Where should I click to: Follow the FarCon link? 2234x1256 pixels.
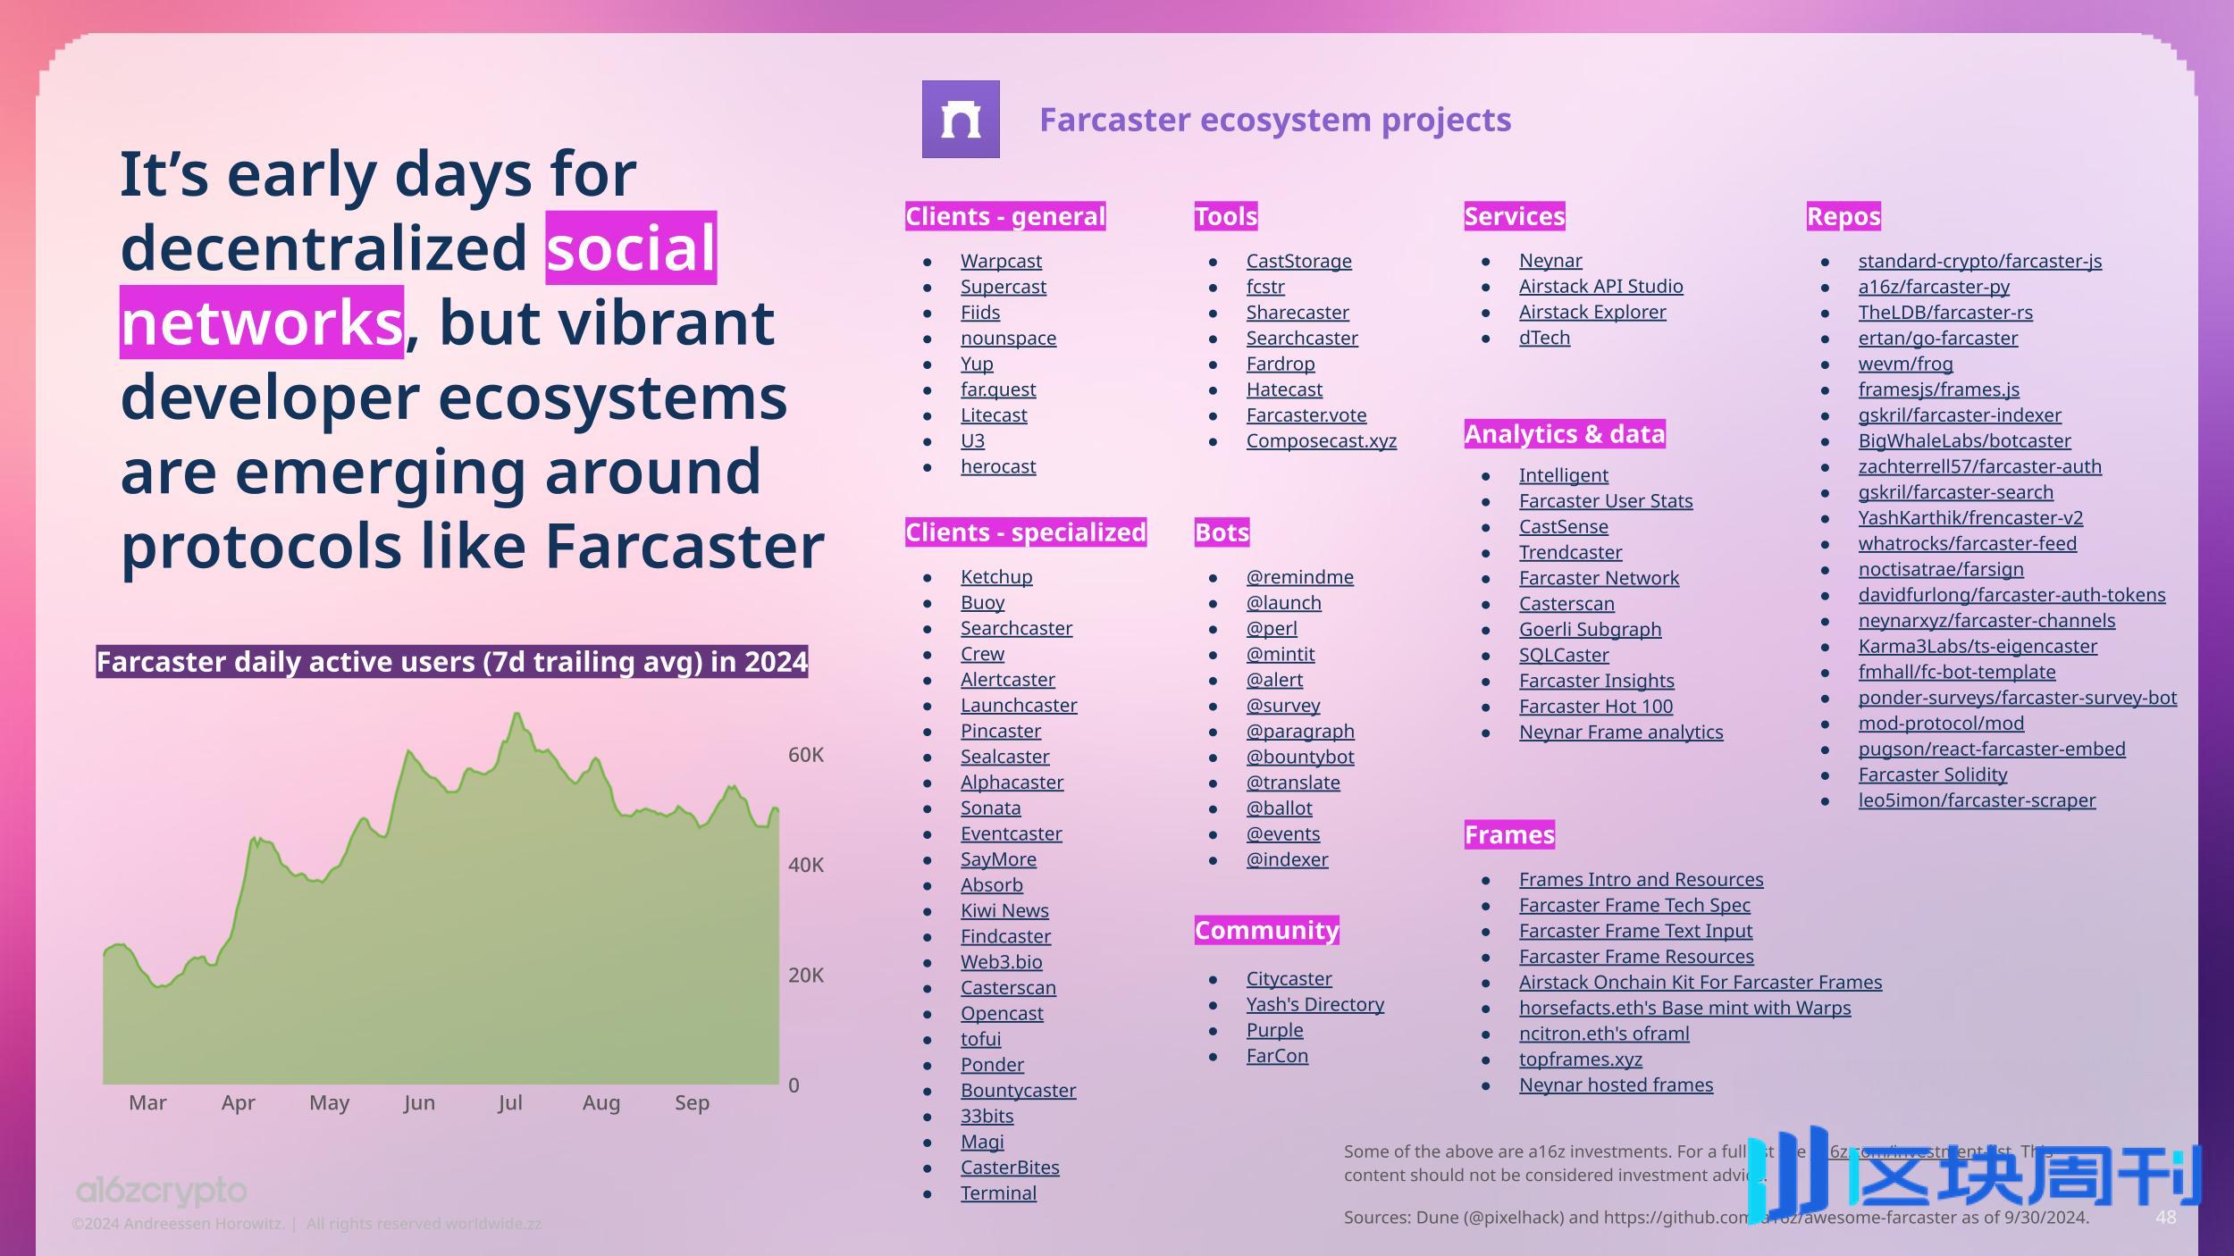(1277, 1056)
